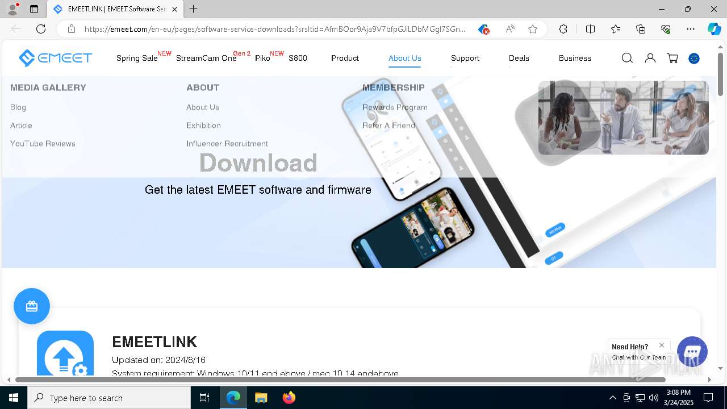
Task: Open the Influencer Recruitment link
Action: pos(227,144)
